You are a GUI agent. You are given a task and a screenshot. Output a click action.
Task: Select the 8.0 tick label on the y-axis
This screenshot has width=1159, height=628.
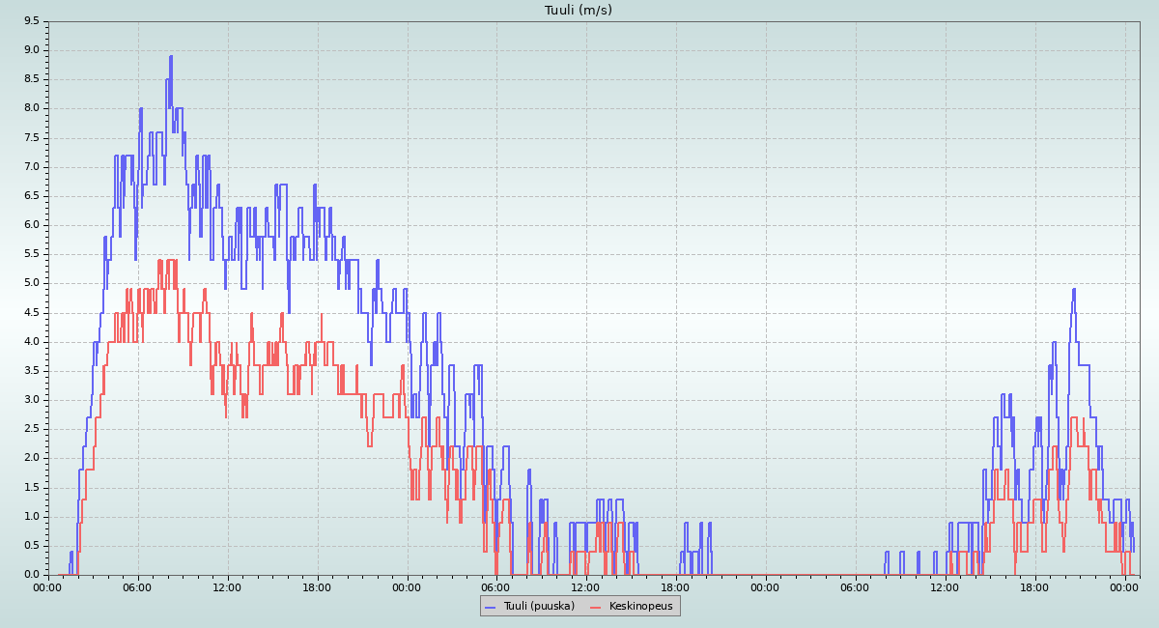[x=32, y=108]
